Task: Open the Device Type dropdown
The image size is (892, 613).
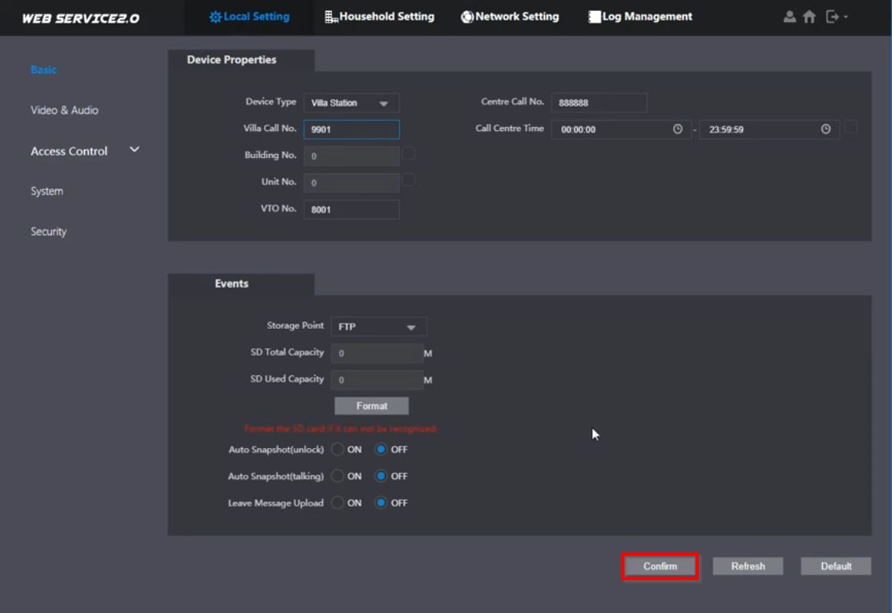Action: [x=351, y=103]
